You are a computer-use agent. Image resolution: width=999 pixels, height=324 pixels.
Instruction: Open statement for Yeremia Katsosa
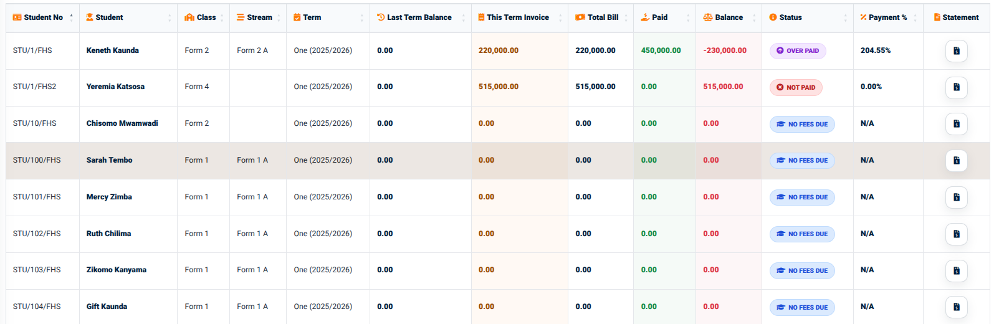pyautogui.click(x=956, y=87)
